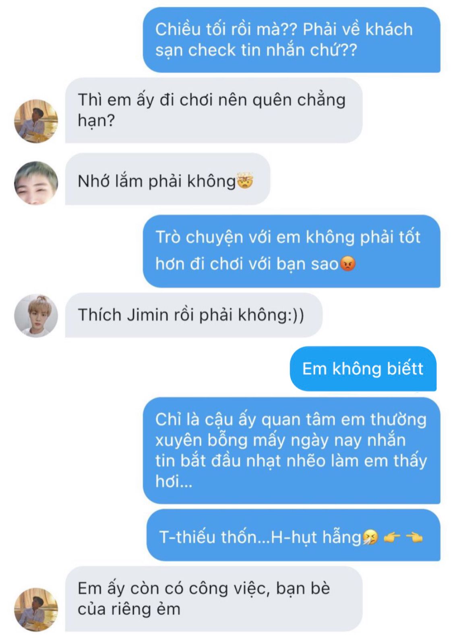The width and height of the screenshot is (453, 639).
Task: Select 'Chỉ là cậu ấy quan tâm em' bubble
Action: tap(292, 451)
